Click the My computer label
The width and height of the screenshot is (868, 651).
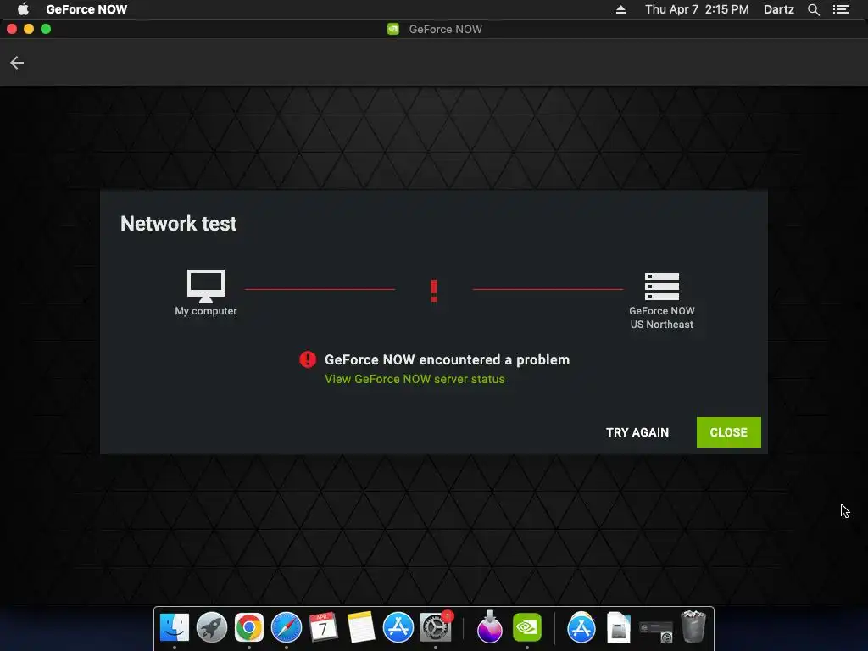pyautogui.click(x=206, y=311)
